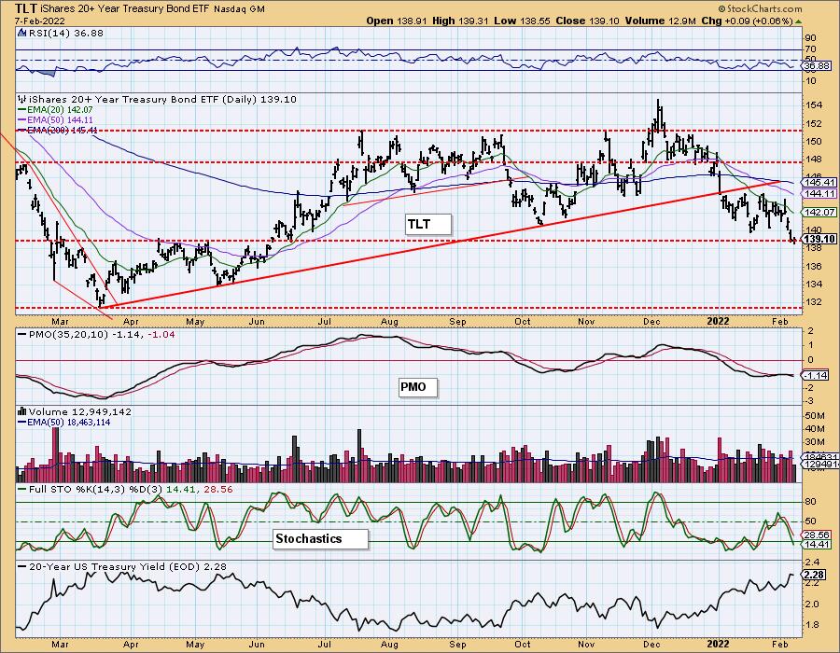Click the 139.10 last price tag
This screenshot has width=840, height=653.
(819, 239)
